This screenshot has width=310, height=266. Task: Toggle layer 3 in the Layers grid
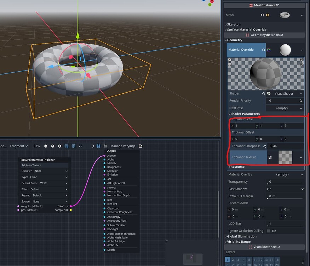tap(238, 260)
